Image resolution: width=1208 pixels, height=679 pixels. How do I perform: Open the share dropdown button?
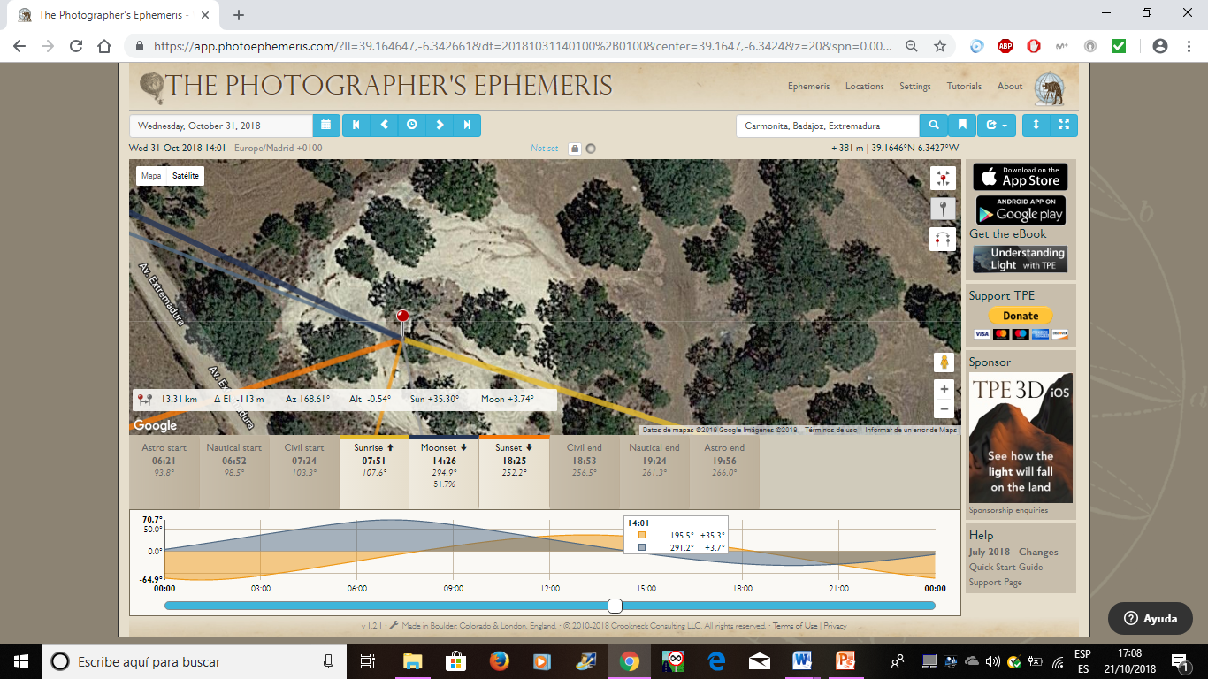997,126
